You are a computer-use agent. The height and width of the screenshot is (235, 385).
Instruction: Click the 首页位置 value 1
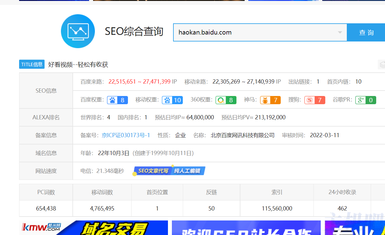click(x=157, y=208)
